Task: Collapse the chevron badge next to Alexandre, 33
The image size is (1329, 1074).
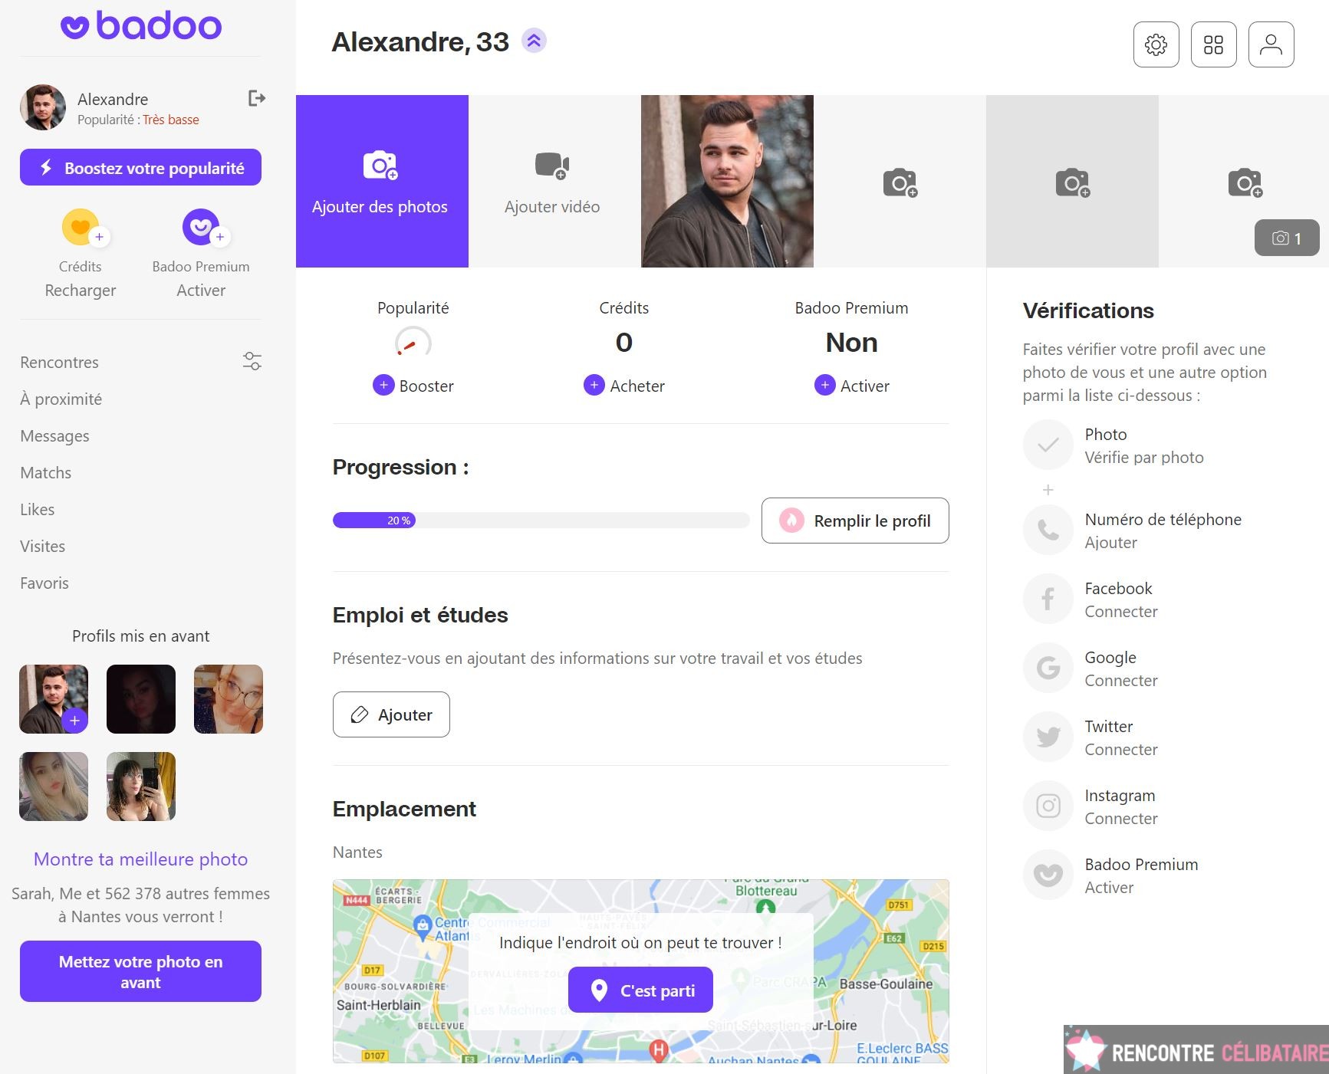Action: coord(533,41)
